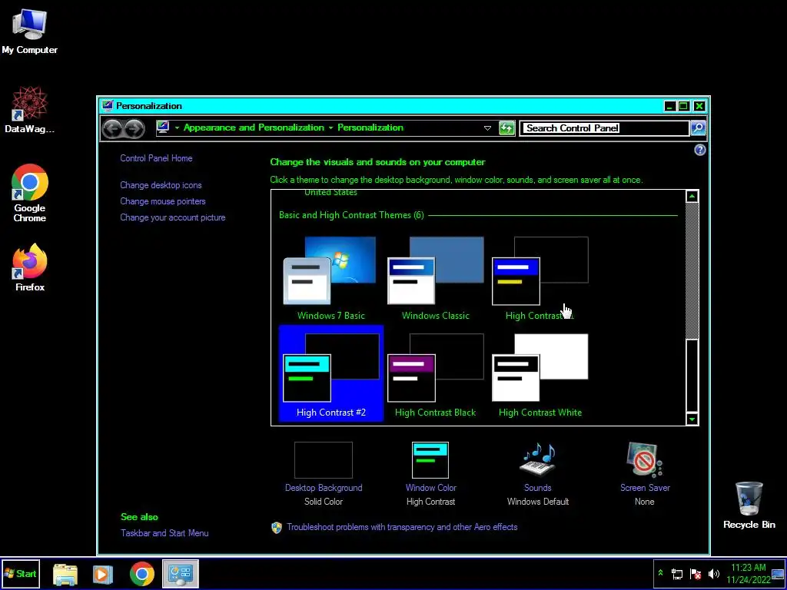Open Control Panel Home
The height and width of the screenshot is (590, 787).
point(156,158)
